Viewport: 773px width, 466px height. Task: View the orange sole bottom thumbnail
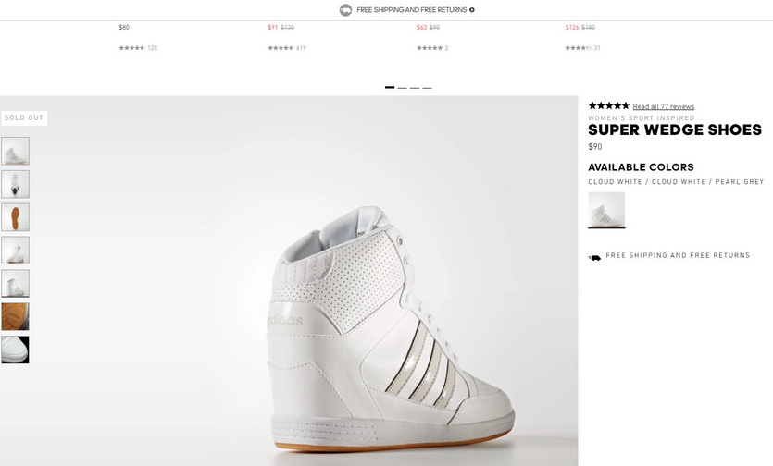[15, 217]
